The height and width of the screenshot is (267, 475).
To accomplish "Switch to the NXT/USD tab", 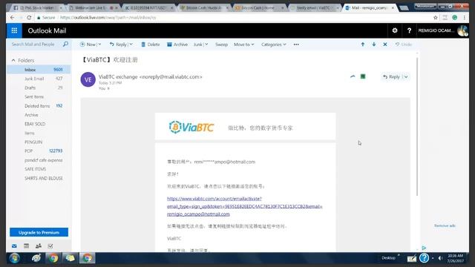I will click(148, 8).
